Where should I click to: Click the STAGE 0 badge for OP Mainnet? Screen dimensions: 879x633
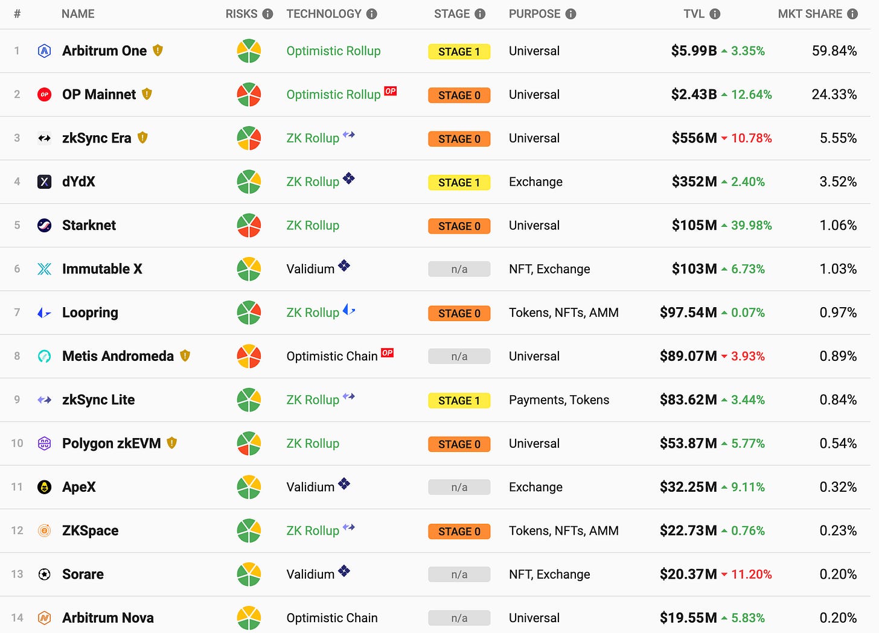coord(459,95)
